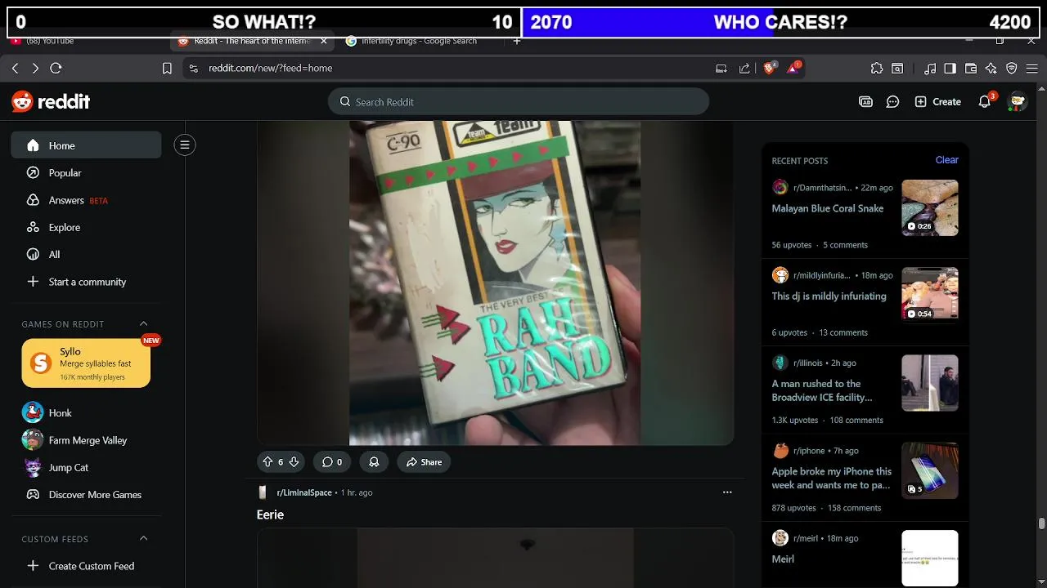Open Explore in the sidebar
The image size is (1047, 588).
(x=86, y=227)
